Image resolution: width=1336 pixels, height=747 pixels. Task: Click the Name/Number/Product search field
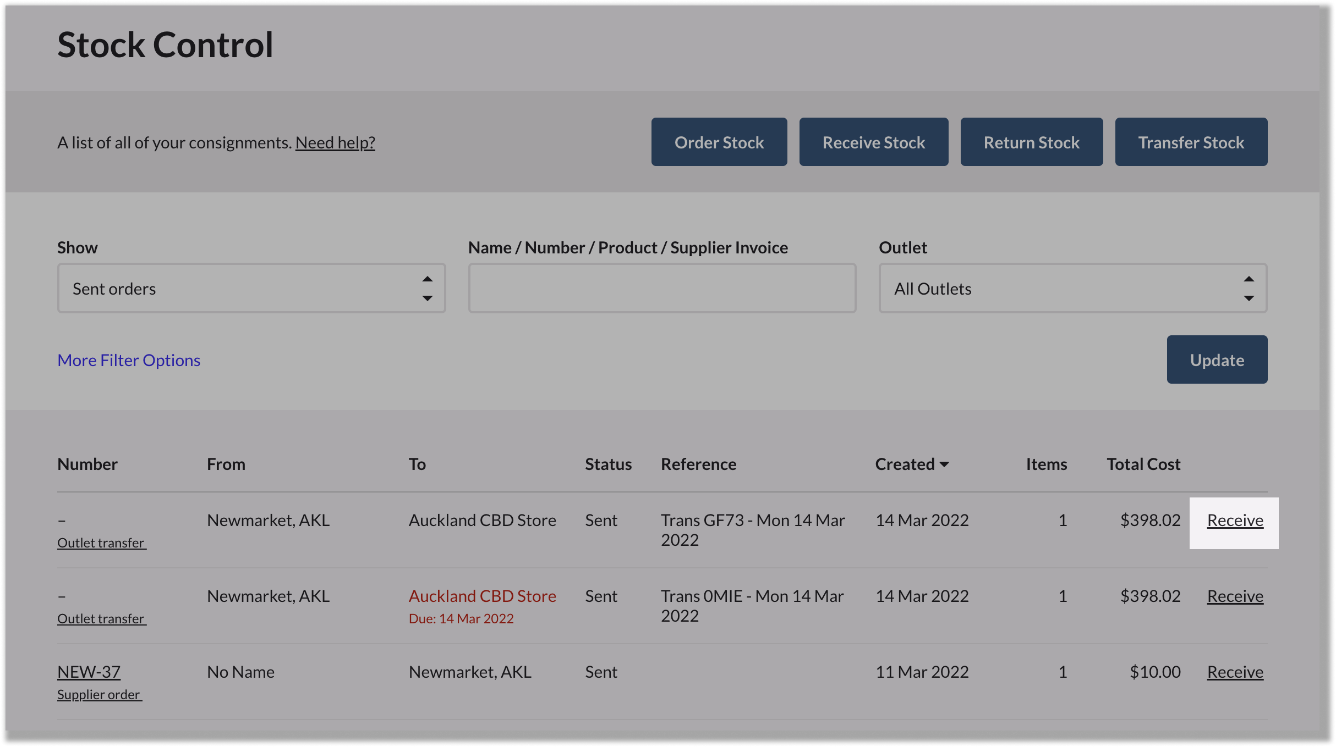pyautogui.click(x=662, y=288)
